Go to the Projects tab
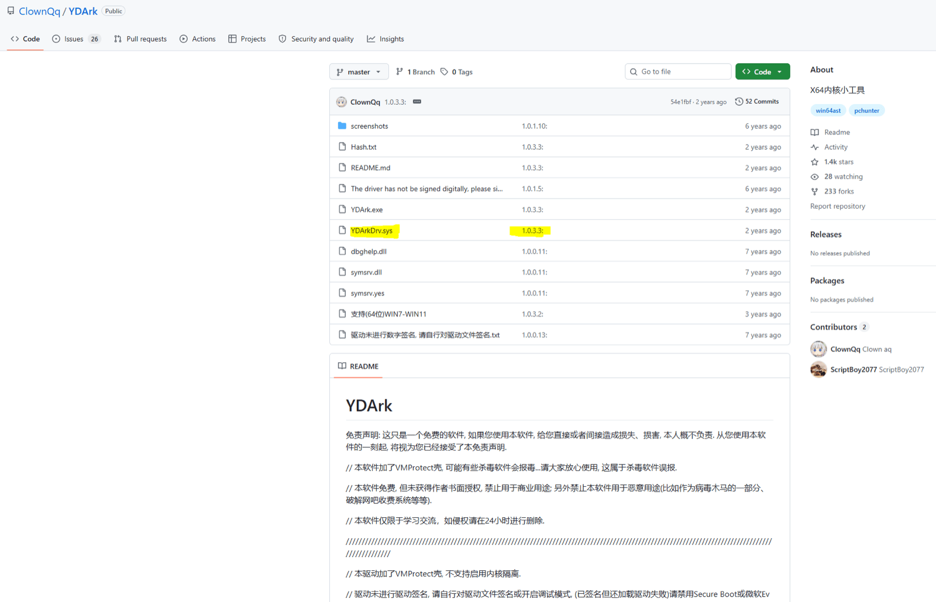Viewport: 936px width, 602px height. [247, 39]
